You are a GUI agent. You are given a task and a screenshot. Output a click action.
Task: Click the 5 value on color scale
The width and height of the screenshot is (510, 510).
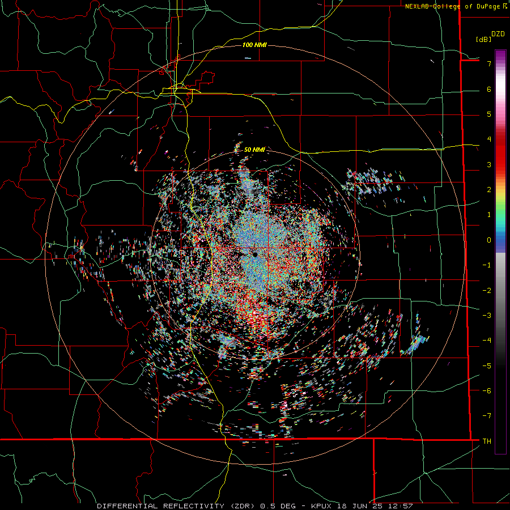(489, 114)
